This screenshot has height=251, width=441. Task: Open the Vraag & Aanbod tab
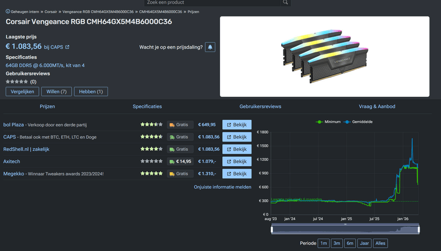click(377, 106)
